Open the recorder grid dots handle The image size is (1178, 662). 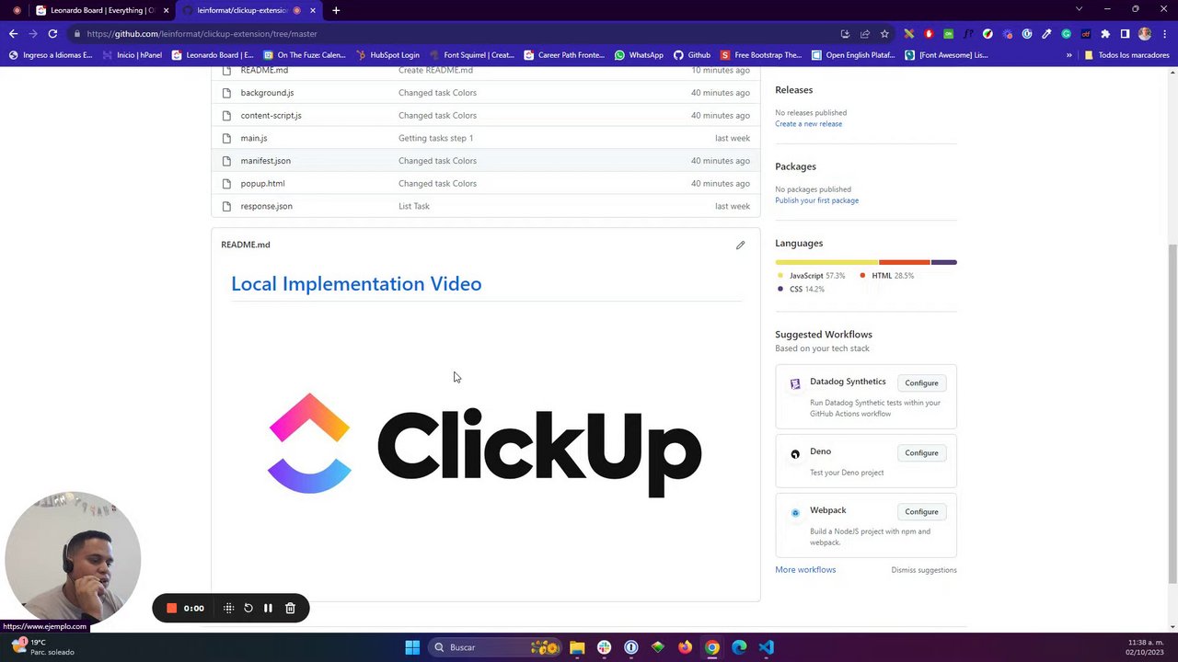tap(228, 608)
